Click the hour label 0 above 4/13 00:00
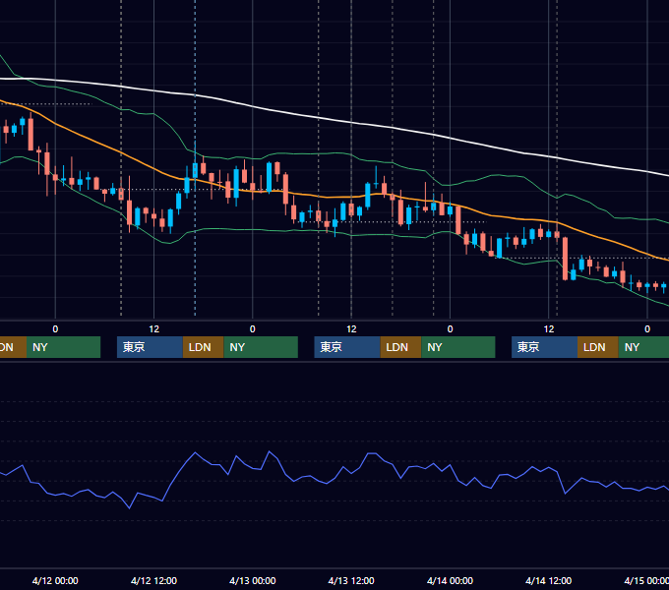The height and width of the screenshot is (590, 669). tap(253, 329)
